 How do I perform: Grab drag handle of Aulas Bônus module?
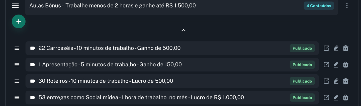click(15, 6)
